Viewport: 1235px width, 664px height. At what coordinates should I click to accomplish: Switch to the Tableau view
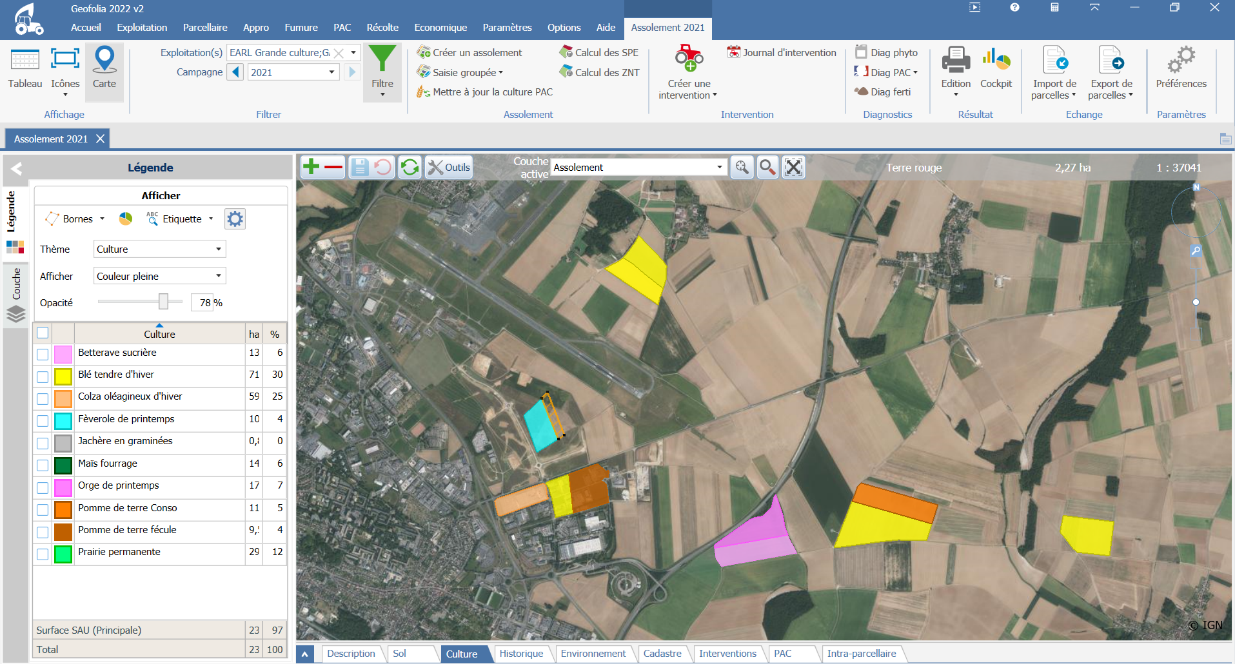point(25,71)
